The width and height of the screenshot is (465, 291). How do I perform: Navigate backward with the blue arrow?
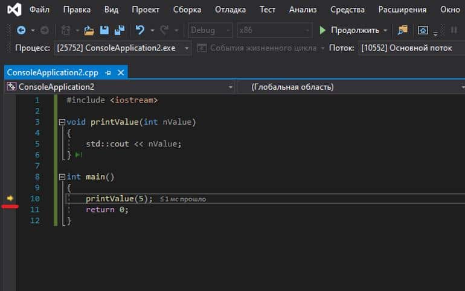(x=21, y=30)
